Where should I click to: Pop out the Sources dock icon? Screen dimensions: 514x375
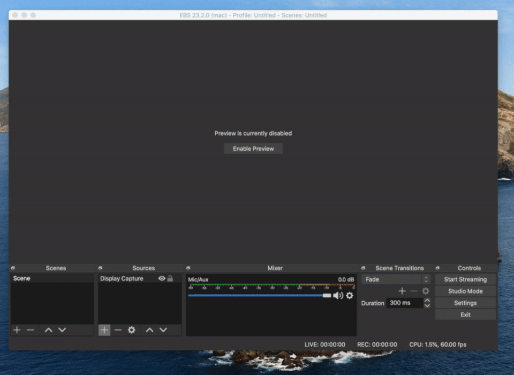pos(100,268)
